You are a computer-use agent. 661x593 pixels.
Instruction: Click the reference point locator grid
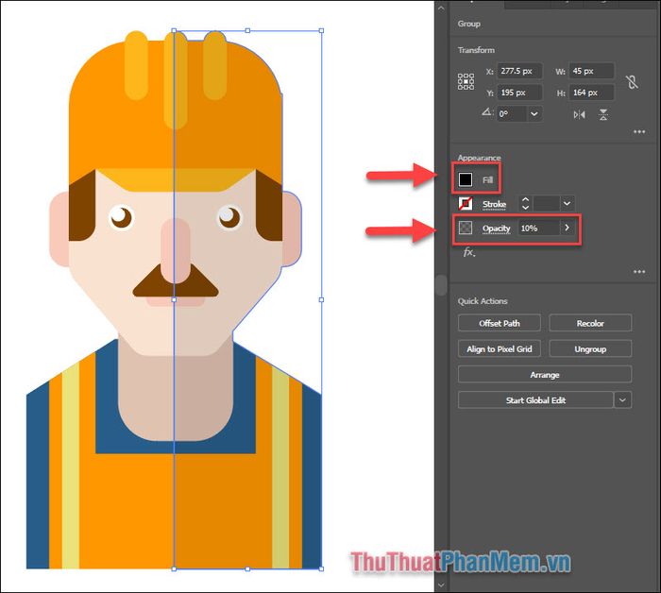coord(466,82)
